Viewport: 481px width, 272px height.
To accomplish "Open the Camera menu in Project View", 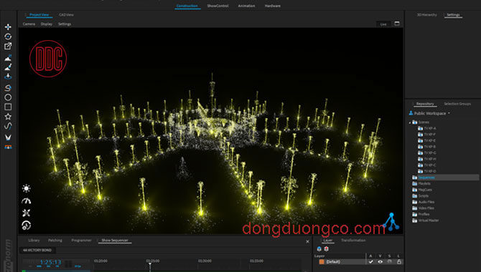I will point(29,24).
